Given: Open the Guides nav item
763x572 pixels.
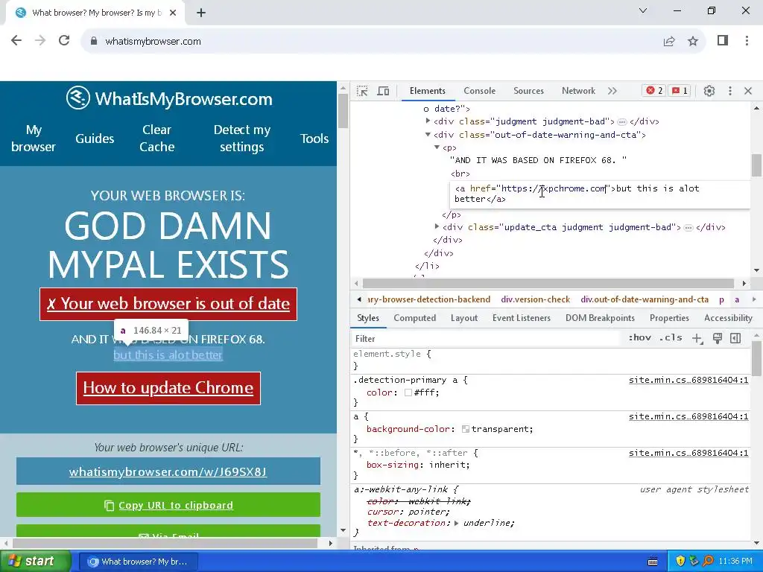Looking at the screenshot, I should point(95,139).
